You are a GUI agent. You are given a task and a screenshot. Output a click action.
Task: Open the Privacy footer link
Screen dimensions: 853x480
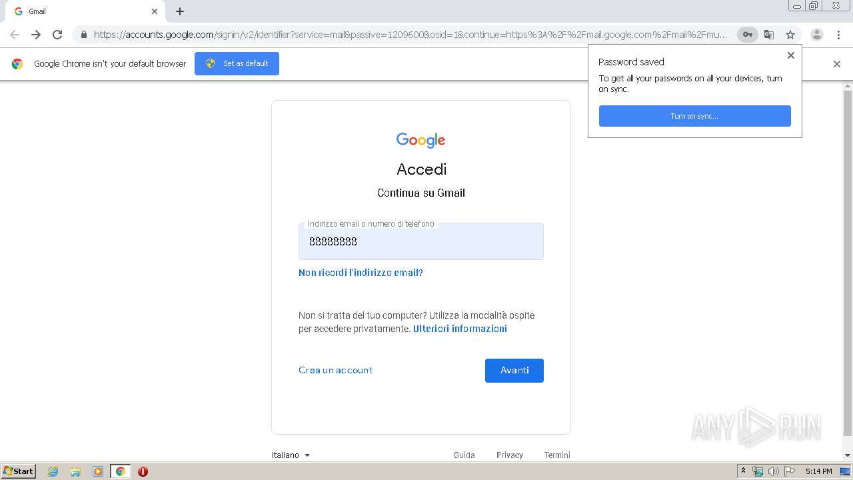pos(510,455)
